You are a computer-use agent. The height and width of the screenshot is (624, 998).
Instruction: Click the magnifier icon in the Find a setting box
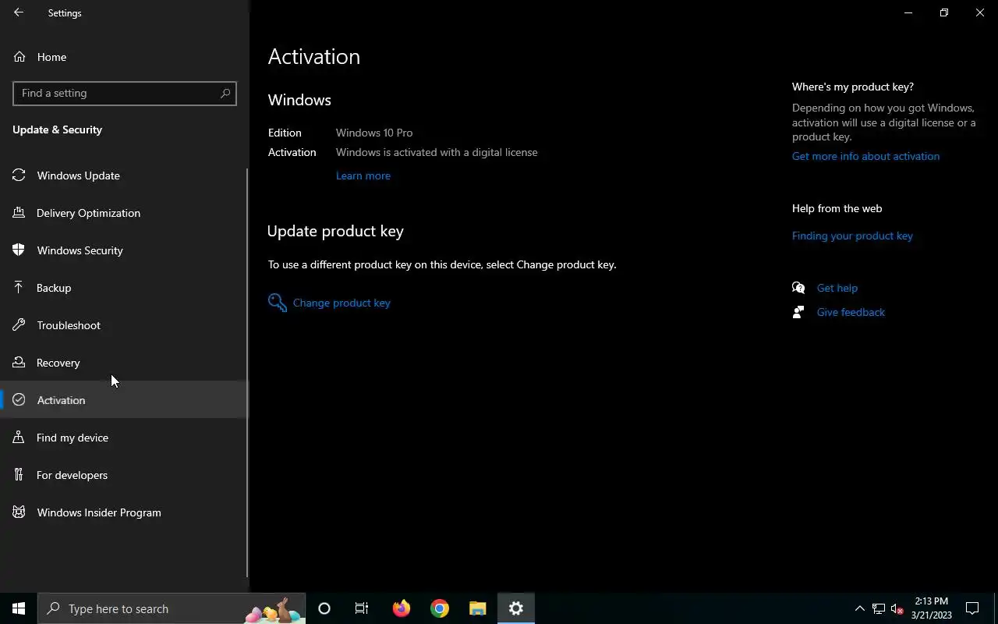click(x=225, y=93)
